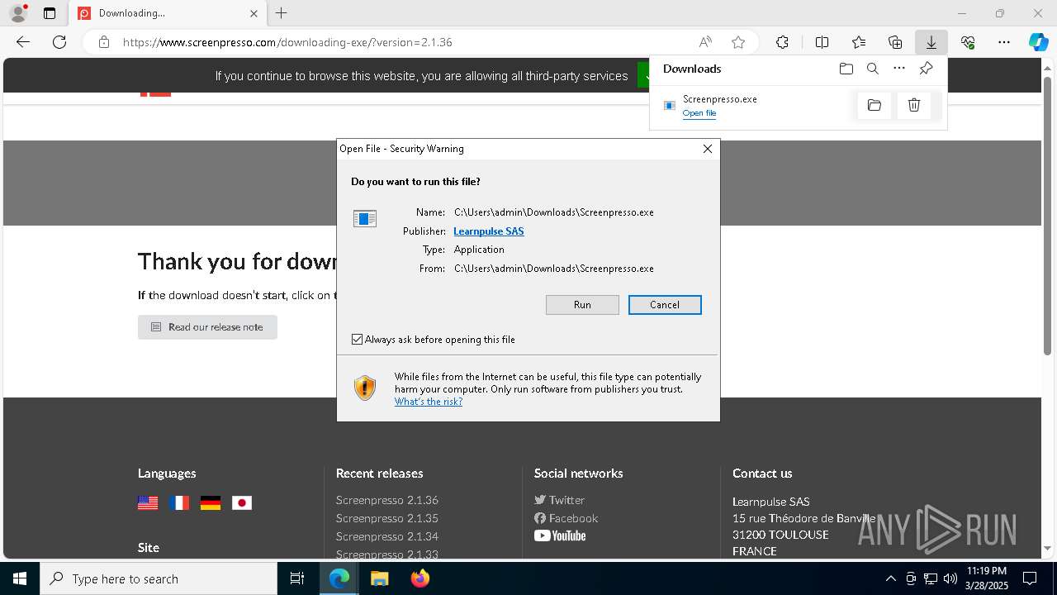Image resolution: width=1057 pixels, height=595 pixels.
Task: Open the Extensions puzzle icon
Action: 782,42
